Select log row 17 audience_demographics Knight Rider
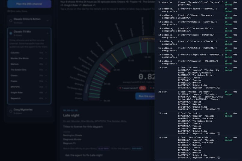 [x=198, y=56]
